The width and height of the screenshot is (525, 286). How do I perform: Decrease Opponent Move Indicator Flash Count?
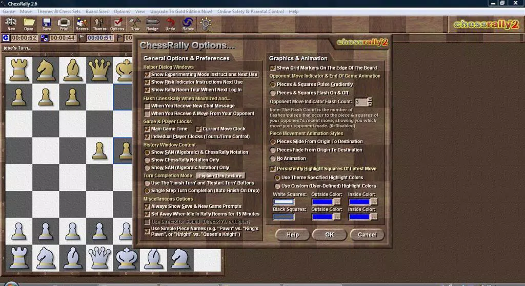[370, 104]
